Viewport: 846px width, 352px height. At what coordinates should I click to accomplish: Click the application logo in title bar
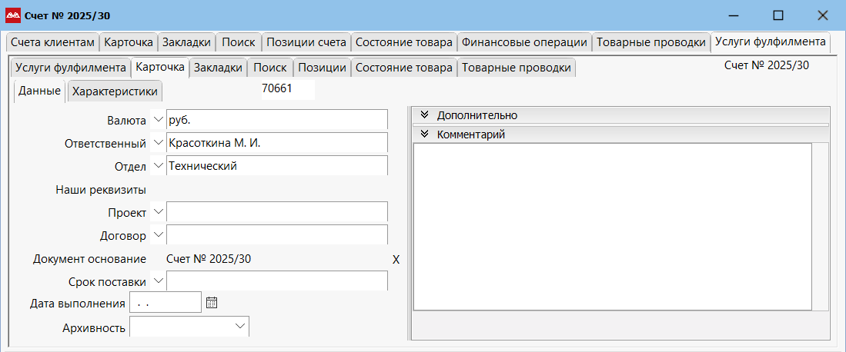coord(13,15)
